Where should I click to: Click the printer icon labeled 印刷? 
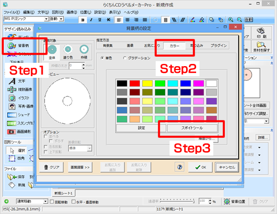coord(261,33)
